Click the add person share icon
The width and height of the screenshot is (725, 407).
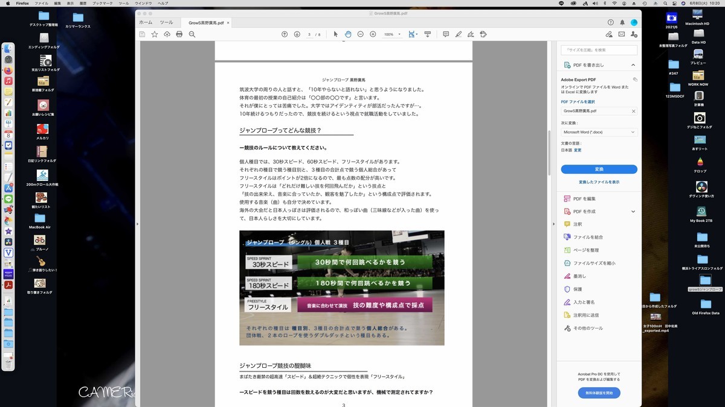coord(634,34)
